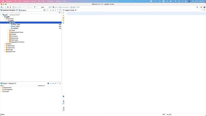Viewport: 206px width, 116px height.
Task: Click Collapse All in Project panel
Action: coord(51,83)
